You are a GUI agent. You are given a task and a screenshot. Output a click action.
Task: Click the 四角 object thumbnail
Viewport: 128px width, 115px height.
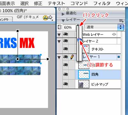tap(84, 74)
